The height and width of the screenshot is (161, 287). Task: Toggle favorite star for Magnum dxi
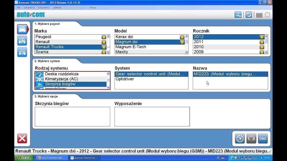point(182,42)
